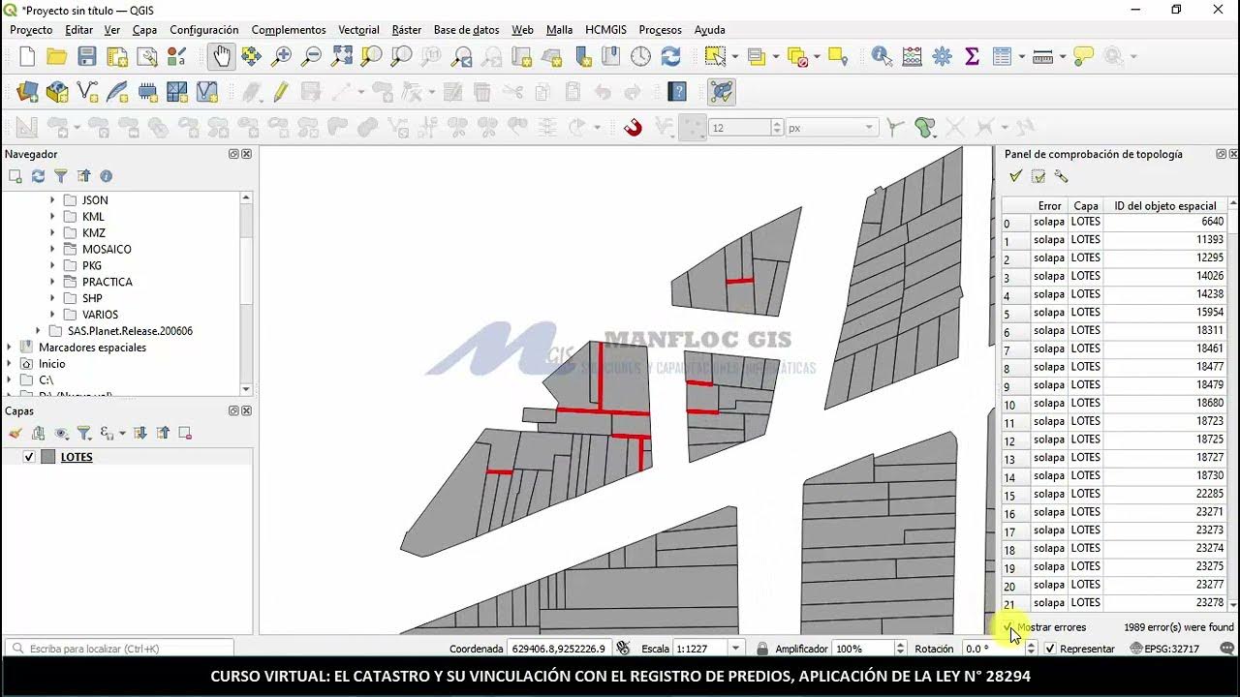
Task: Select the Pan Map hand tool
Action: click(222, 57)
